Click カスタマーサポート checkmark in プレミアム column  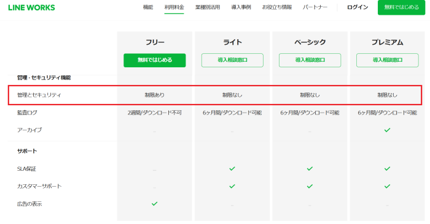[387, 186]
